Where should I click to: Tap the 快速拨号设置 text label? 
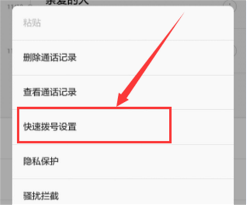[x=50, y=127]
